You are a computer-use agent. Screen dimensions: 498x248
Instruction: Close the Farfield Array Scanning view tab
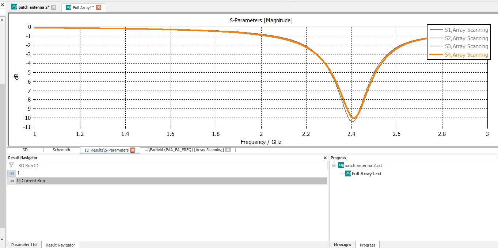[x=228, y=150]
